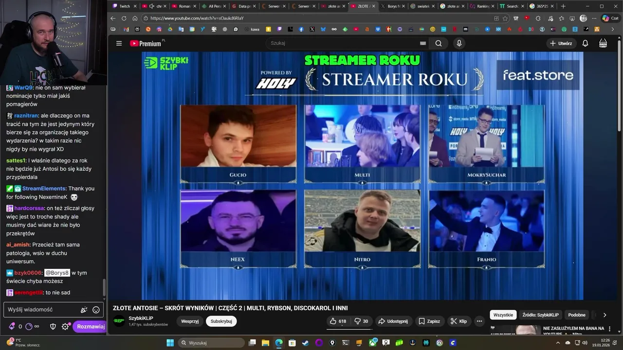Click the Windows taskbar Wyszukaj search box
623x350 pixels.
pos(212,343)
